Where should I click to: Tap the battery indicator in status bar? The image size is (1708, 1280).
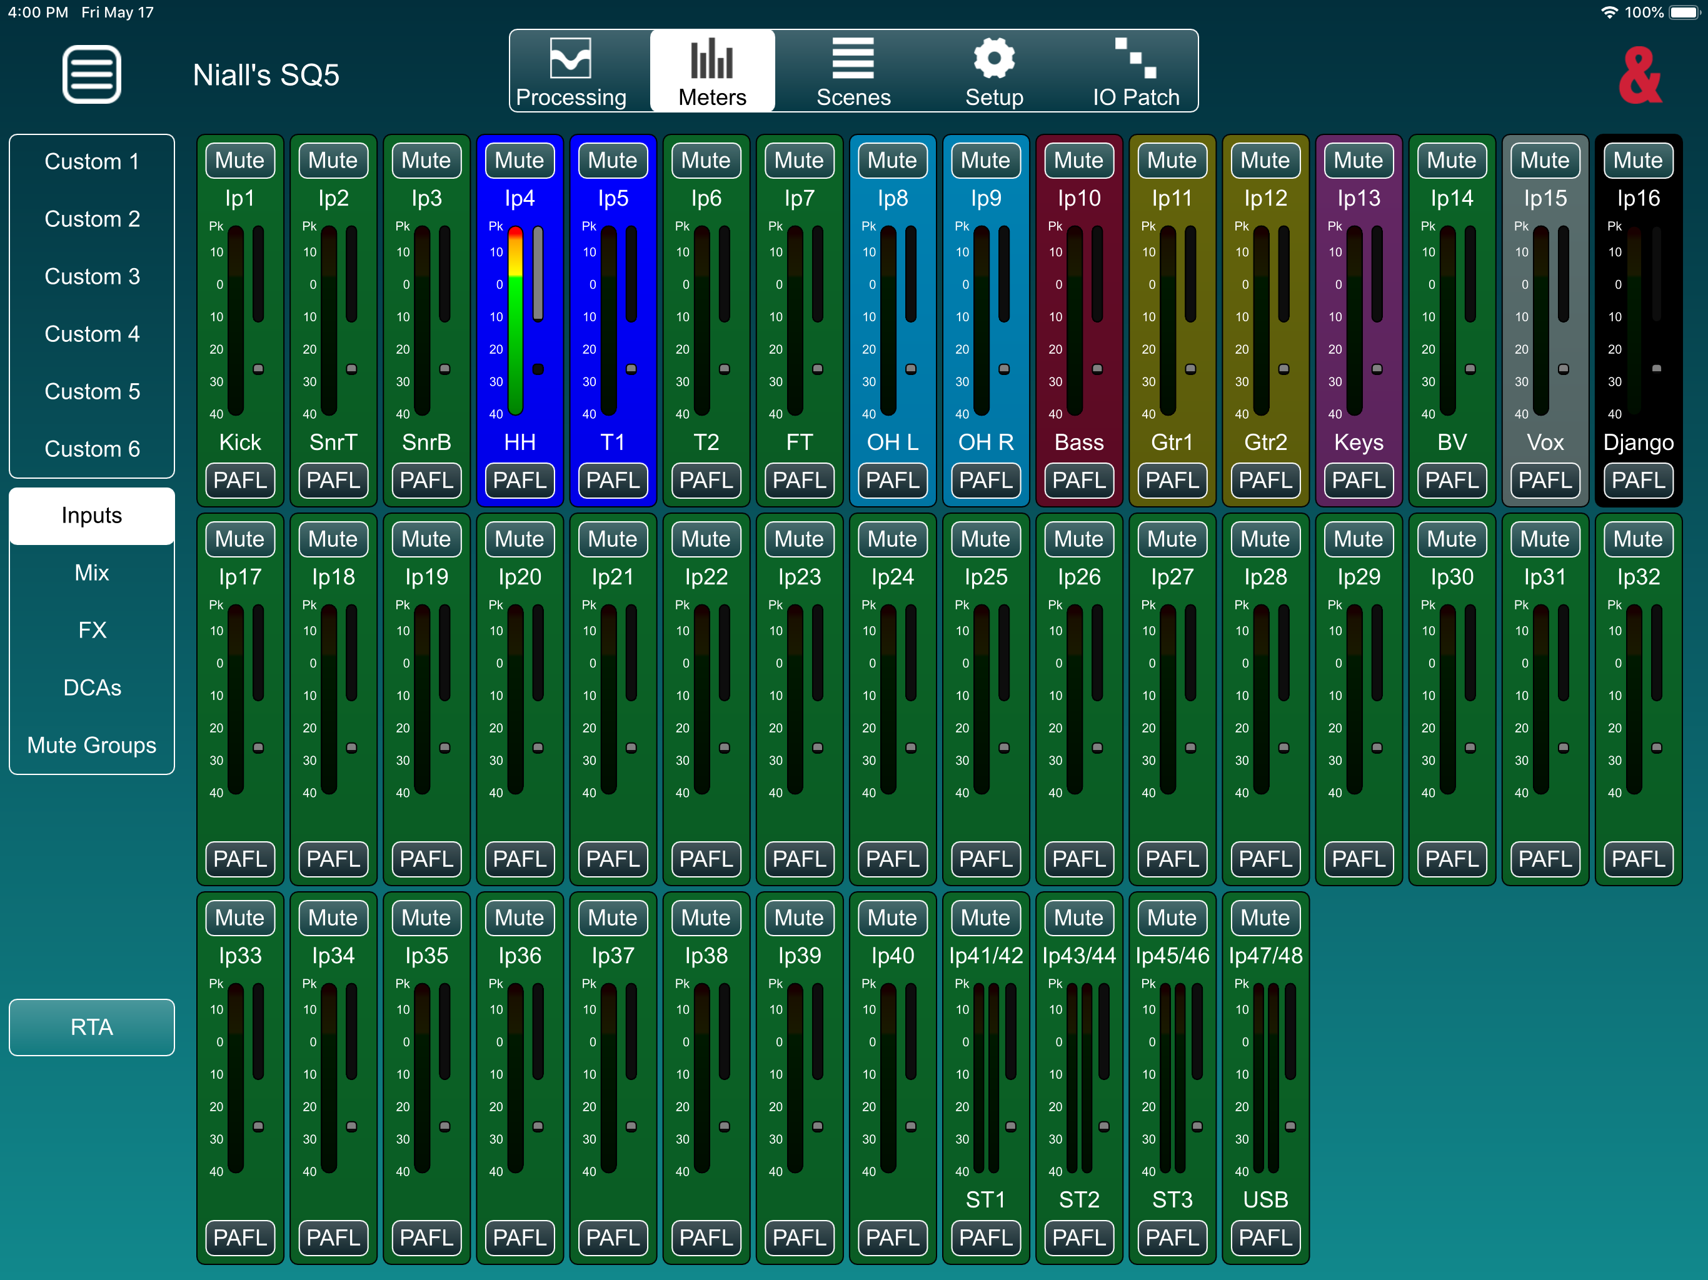[x=1684, y=12]
